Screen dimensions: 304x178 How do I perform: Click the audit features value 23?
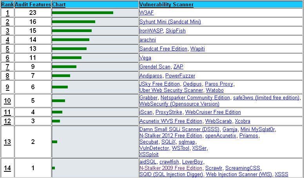click(33, 13)
